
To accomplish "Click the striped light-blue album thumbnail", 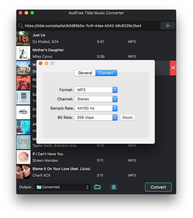I will pyautogui.click(x=23, y=98).
